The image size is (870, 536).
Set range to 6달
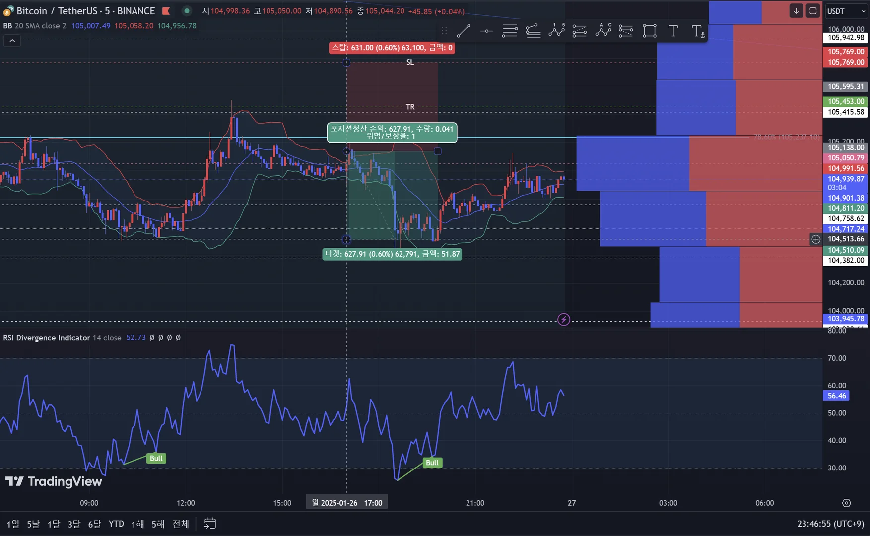tap(94, 524)
